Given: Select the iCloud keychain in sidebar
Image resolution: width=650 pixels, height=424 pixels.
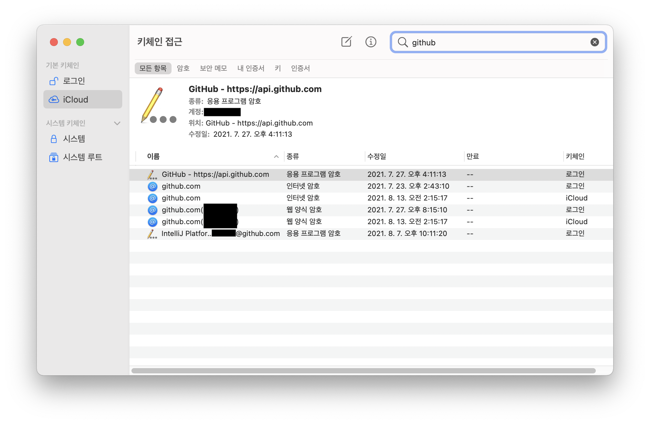Looking at the screenshot, I should tap(76, 100).
